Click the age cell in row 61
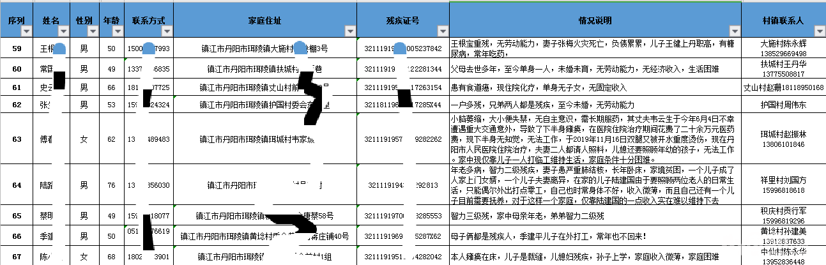Viewport: 826px width, 265px height. click(112, 87)
